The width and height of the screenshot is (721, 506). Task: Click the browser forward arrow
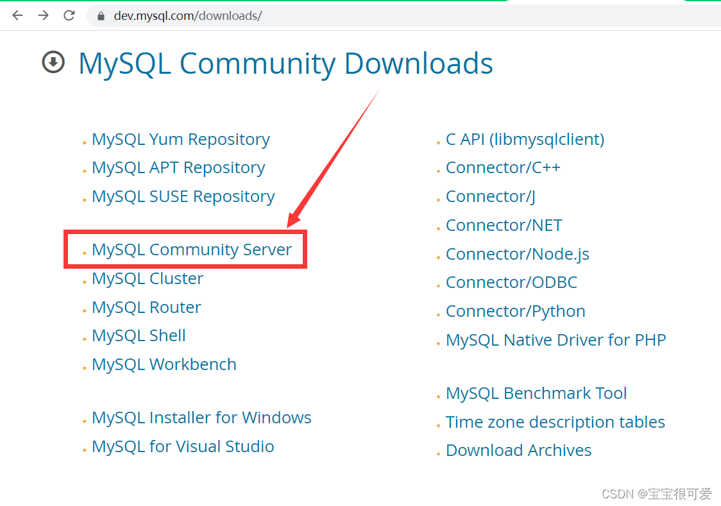[x=43, y=15]
